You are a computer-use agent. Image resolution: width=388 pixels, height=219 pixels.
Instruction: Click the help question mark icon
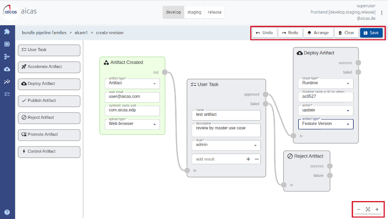(x=7, y=212)
